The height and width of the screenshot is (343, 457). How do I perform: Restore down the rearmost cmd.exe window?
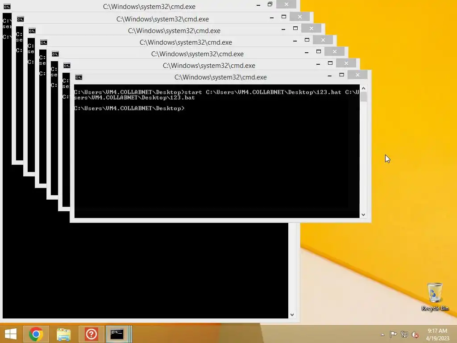pyautogui.click(x=270, y=4)
